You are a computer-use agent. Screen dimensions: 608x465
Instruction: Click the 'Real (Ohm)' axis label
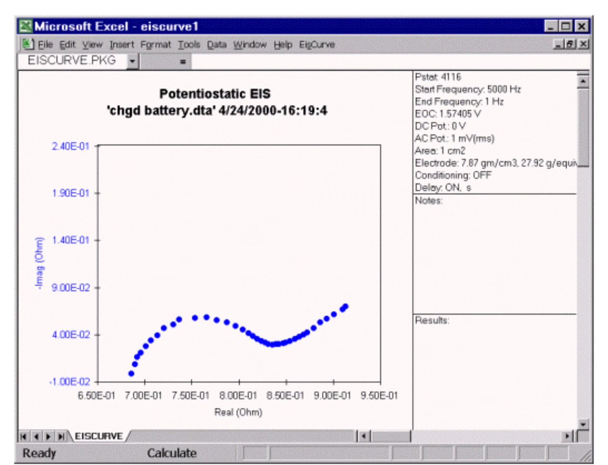point(238,412)
